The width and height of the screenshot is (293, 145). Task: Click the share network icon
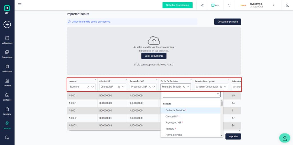[202, 5]
